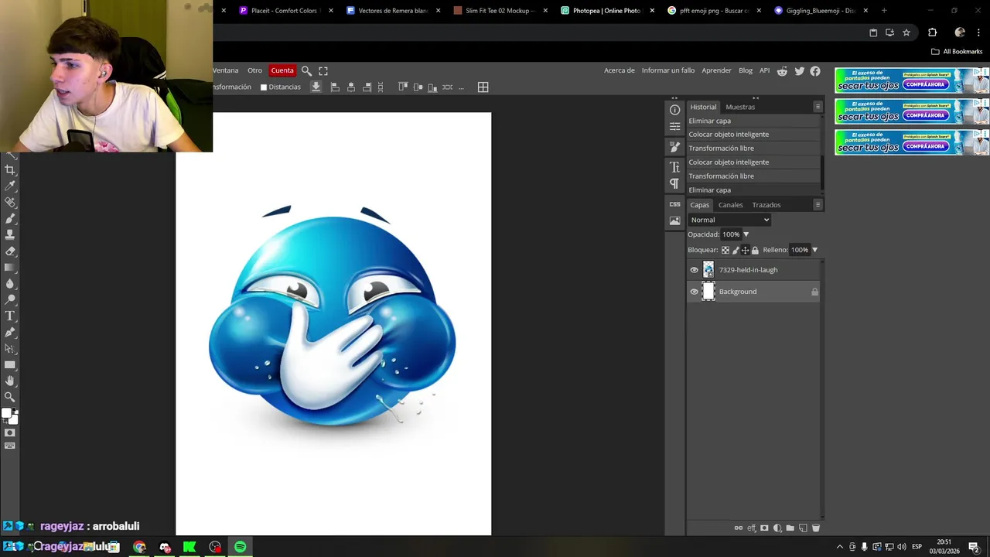
Task: Create new layer icon in Layers panel
Action: [x=803, y=528]
